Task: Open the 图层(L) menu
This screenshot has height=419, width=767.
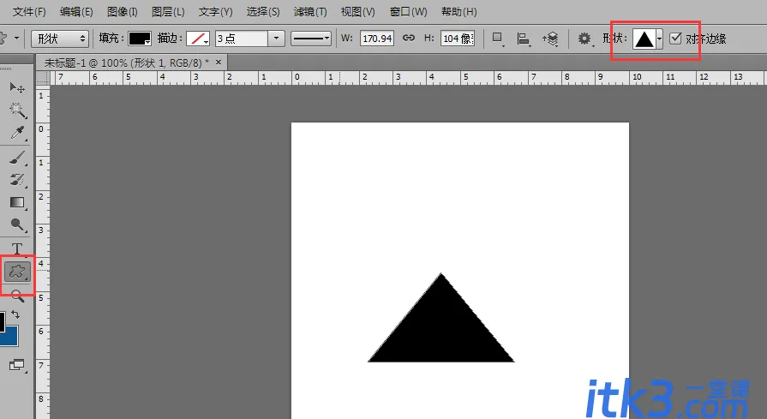Action: 168,12
